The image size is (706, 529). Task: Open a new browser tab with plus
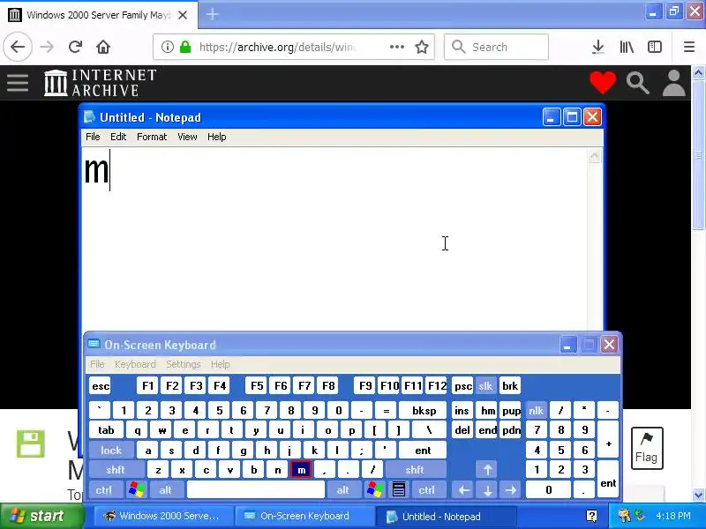(x=212, y=14)
